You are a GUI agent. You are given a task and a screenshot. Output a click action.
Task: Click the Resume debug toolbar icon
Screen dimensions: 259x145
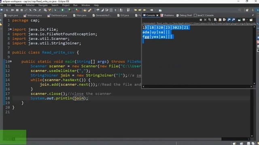point(13,10)
